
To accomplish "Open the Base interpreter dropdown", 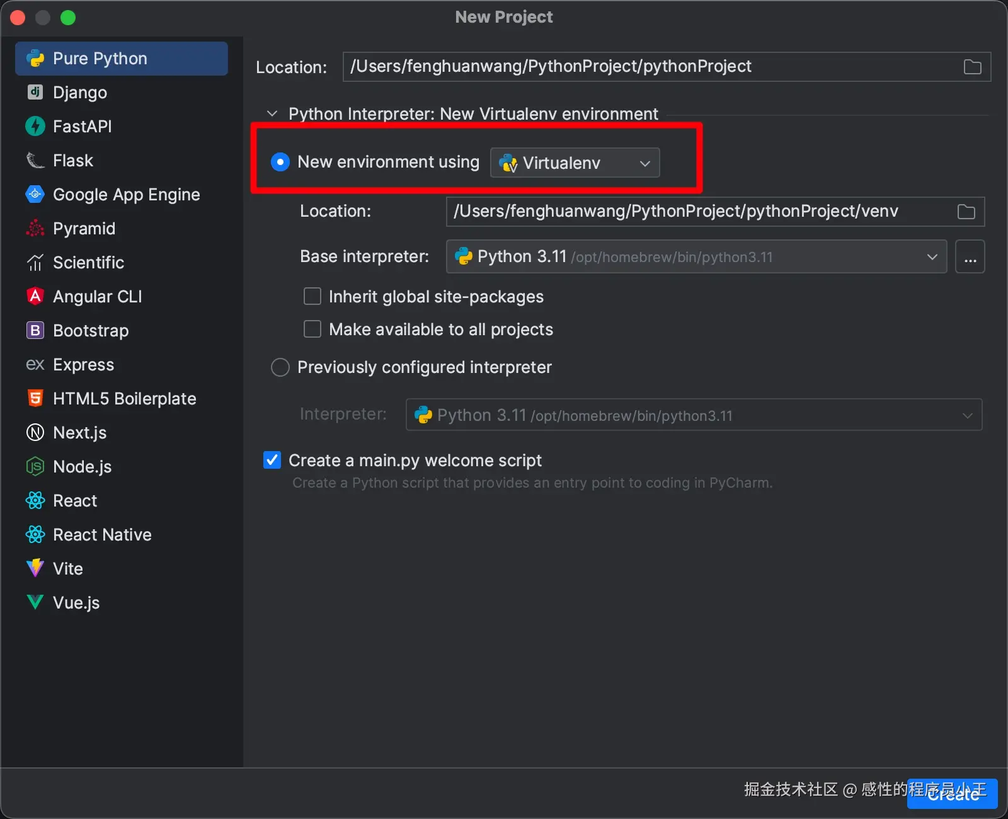I will (x=696, y=256).
